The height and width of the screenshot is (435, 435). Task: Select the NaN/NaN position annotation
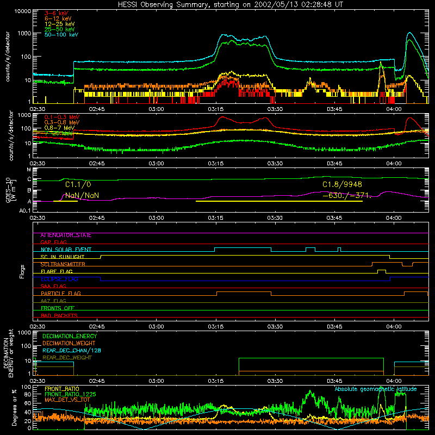(82, 195)
